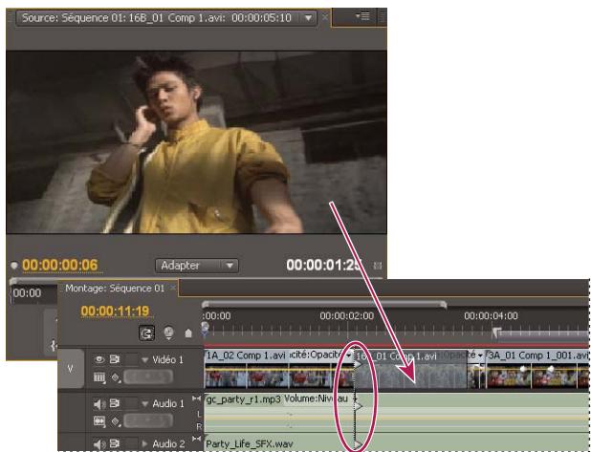591x452 pixels.
Task: Select the Source monitor tab title
Action: coord(157,18)
